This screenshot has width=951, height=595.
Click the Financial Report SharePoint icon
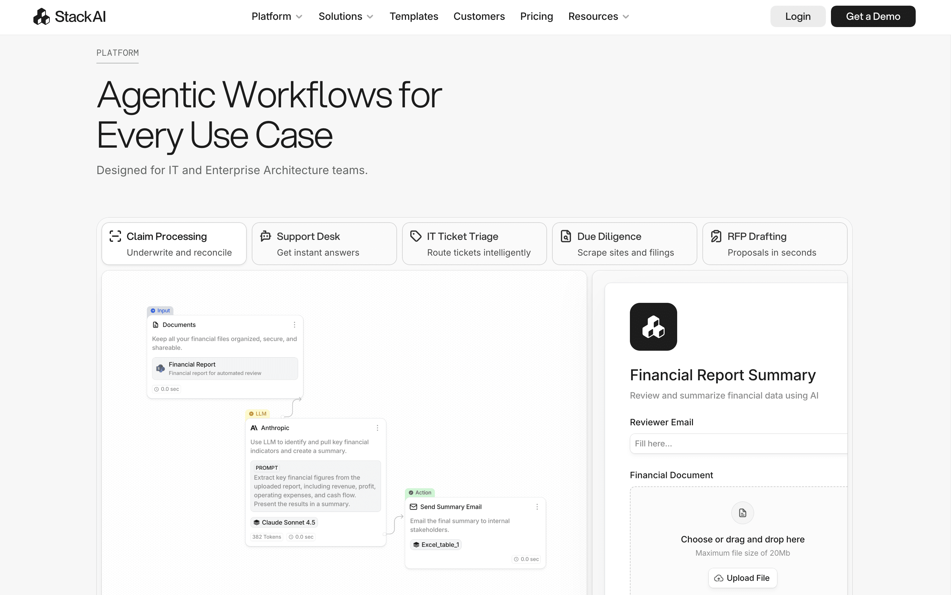160,368
